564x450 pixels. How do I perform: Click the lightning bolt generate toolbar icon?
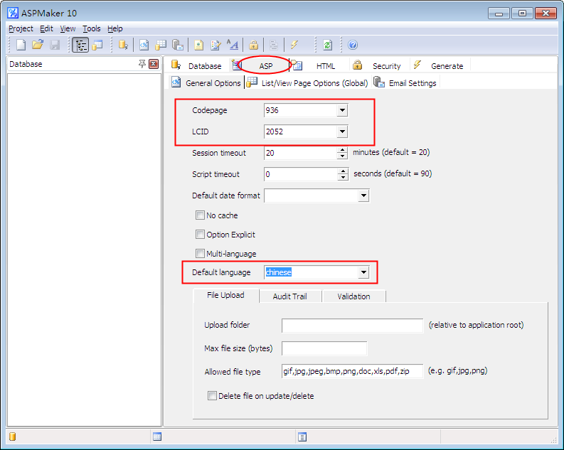coord(294,45)
